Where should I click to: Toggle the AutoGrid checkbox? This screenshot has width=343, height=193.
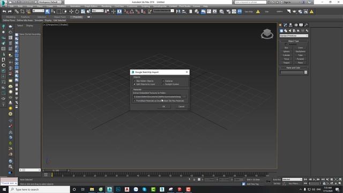click(x=286, y=44)
